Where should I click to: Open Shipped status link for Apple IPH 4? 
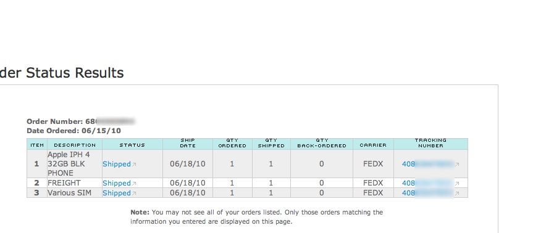click(117, 164)
